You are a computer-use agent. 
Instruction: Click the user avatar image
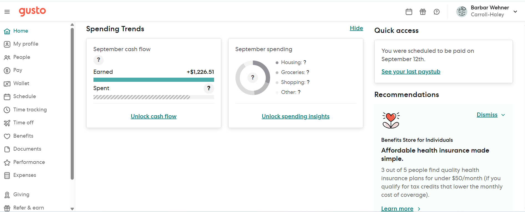coord(462,12)
